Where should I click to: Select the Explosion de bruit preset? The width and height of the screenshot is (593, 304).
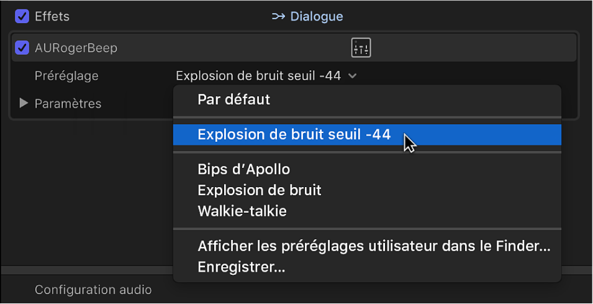[259, 190]
